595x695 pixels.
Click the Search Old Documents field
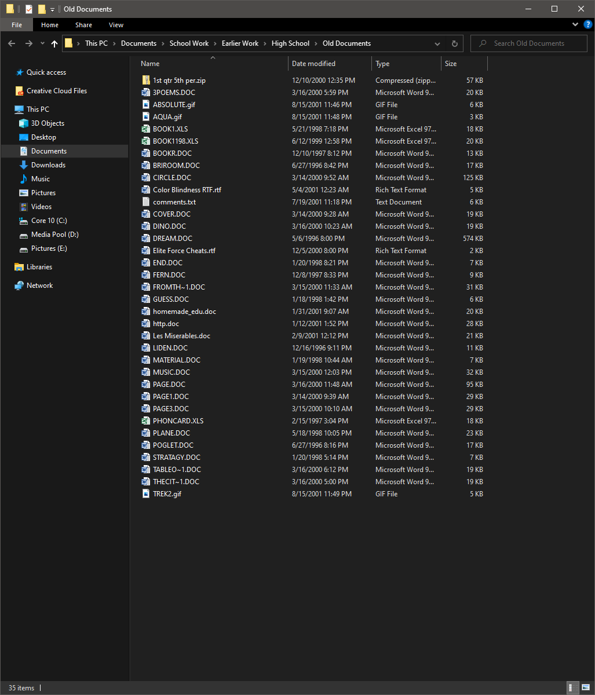pyautogui.click(x=529, y=43)
